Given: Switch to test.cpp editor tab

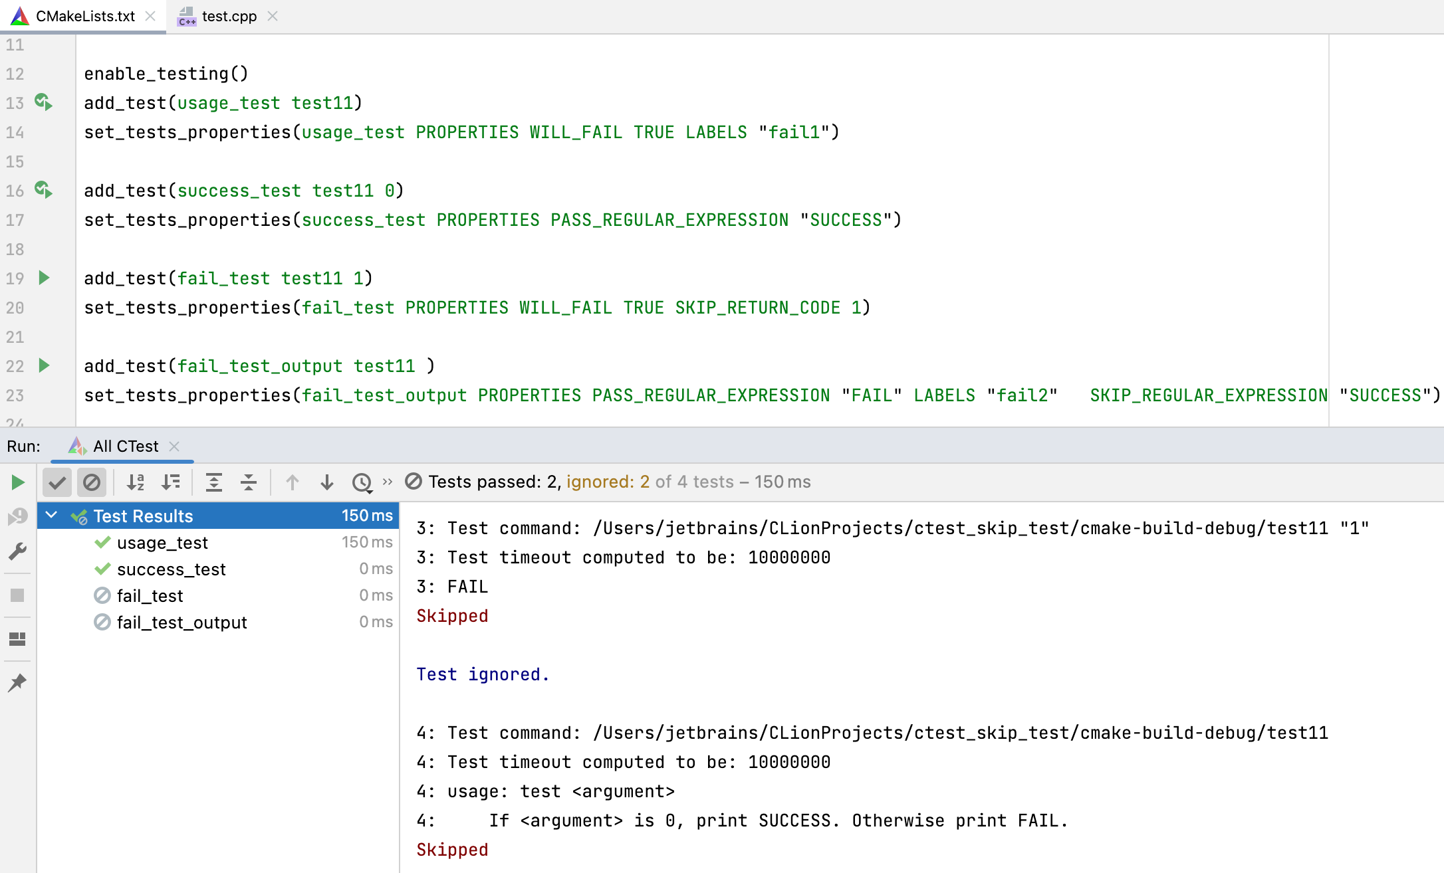Looking at the screenshot, I should [x=228, y=16].
